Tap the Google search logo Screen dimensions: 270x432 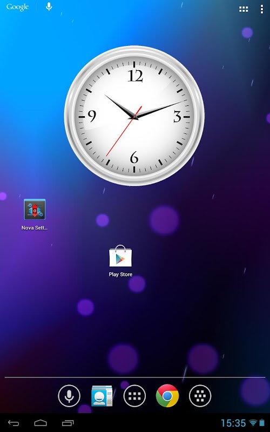(17, 7)
